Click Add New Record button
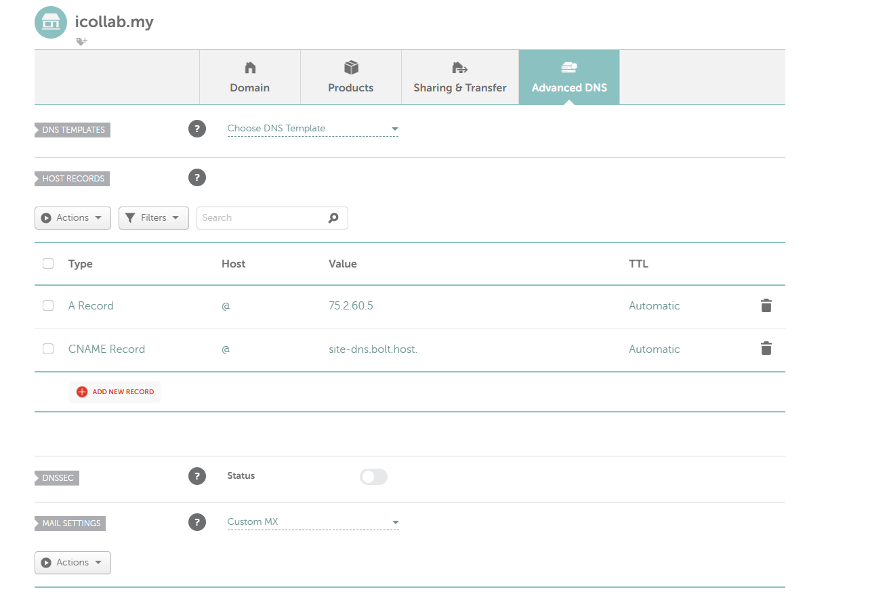Screen dimensions: 889x600 (x=115, y=391)
